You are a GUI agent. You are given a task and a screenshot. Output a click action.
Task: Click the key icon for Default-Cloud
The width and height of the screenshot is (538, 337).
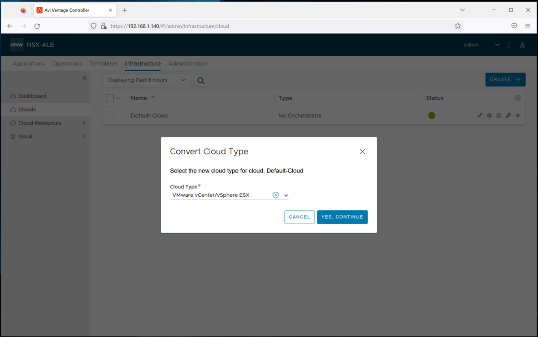coord(508,116)
